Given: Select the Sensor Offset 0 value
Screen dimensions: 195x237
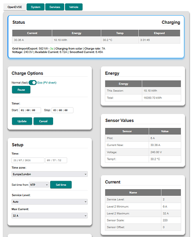Looking at the screenshot, I should coord(164,227).
